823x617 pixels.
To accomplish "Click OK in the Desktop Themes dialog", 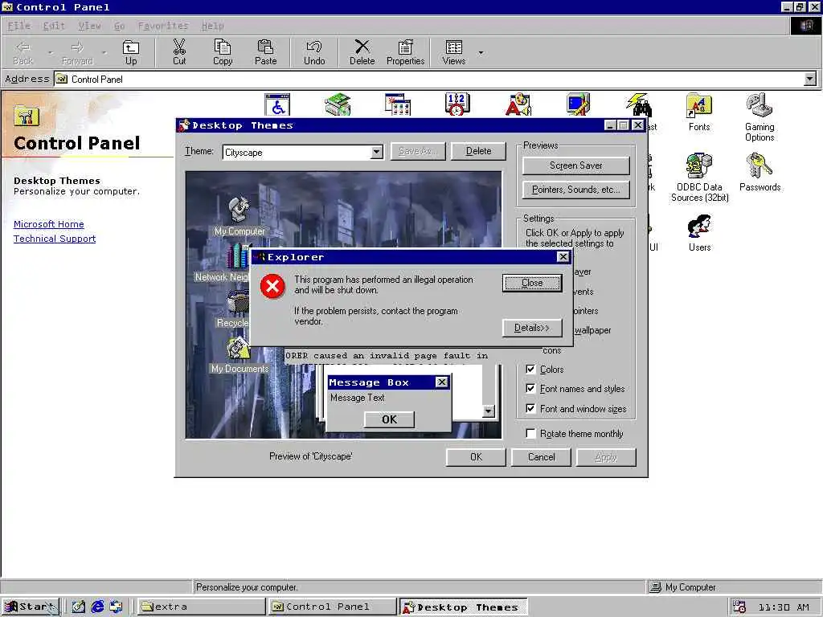I will coord(476,457).
